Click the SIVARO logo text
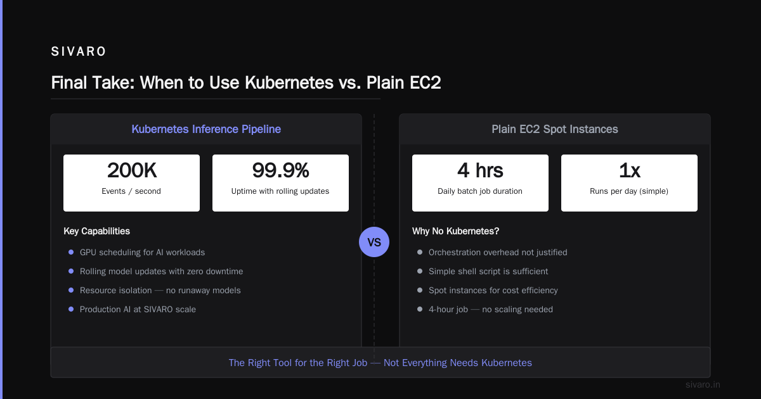Viewport: 761px width, 399px height. (x=79, y=52)
